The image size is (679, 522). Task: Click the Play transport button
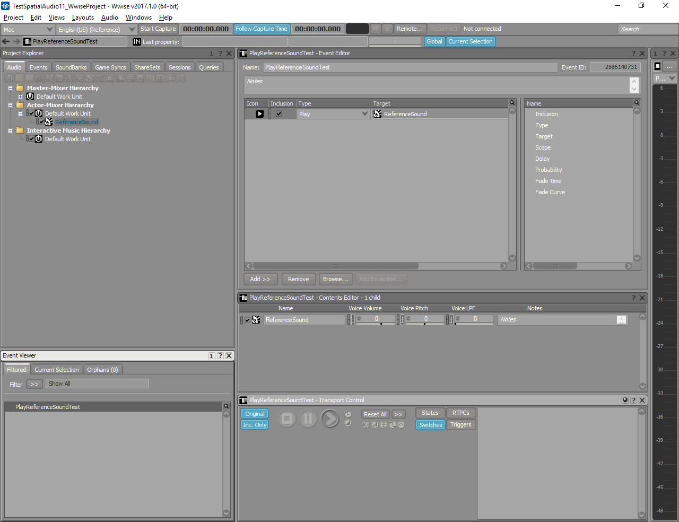click(330, 419)
